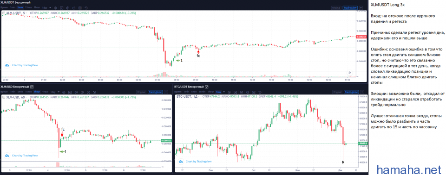This screenshot has height=175, width=446.
Task: Expand timeframe dropdown arrow in XLM/USDT chart
Action: (50, 8)
